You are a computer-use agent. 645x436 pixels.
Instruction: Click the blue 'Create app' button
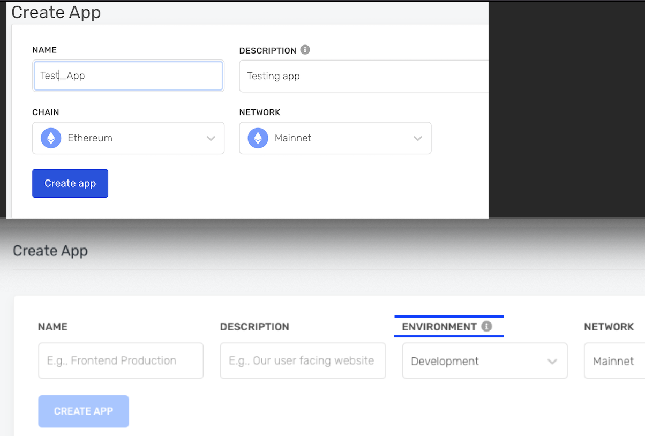[x=70, y=183]
